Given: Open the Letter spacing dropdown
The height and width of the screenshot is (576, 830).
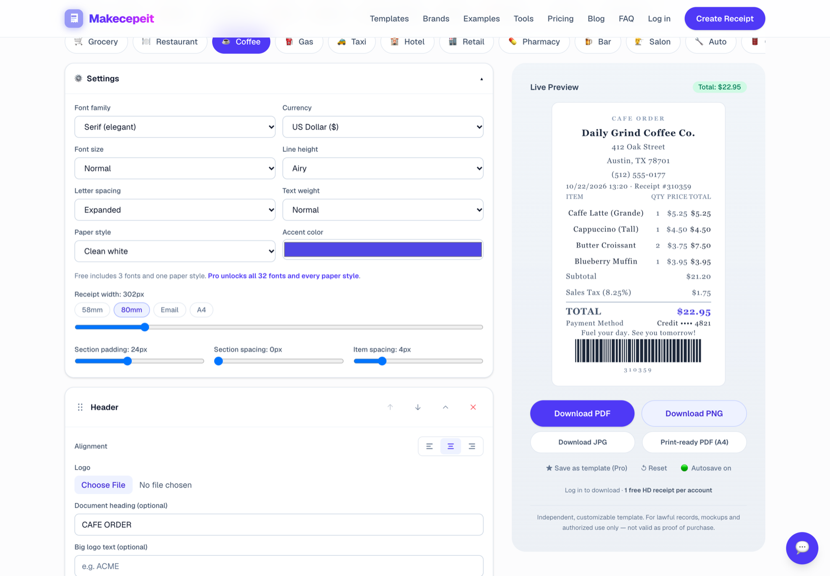Looking at the screenshot, I should [175, 209].
